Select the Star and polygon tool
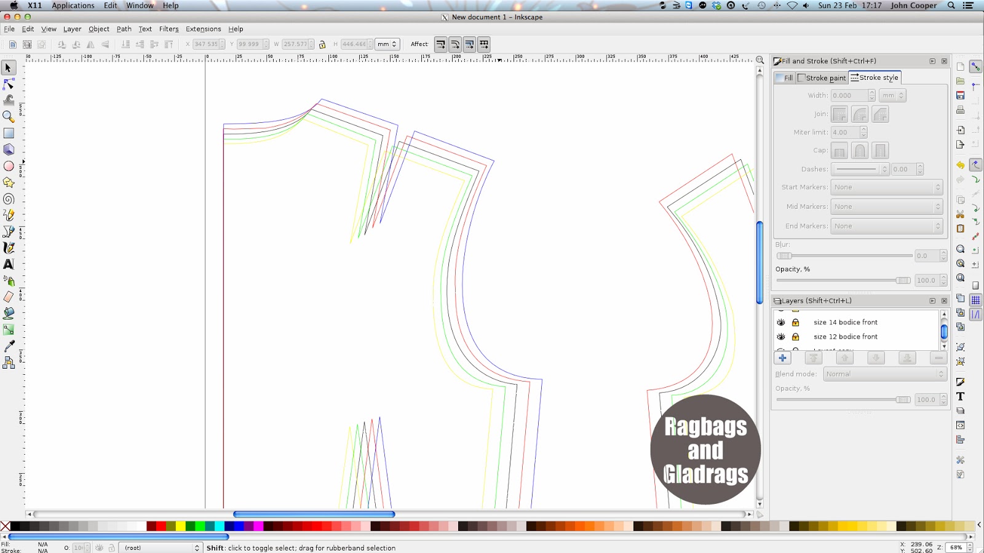Screen dimensions: 984x553 9,182
